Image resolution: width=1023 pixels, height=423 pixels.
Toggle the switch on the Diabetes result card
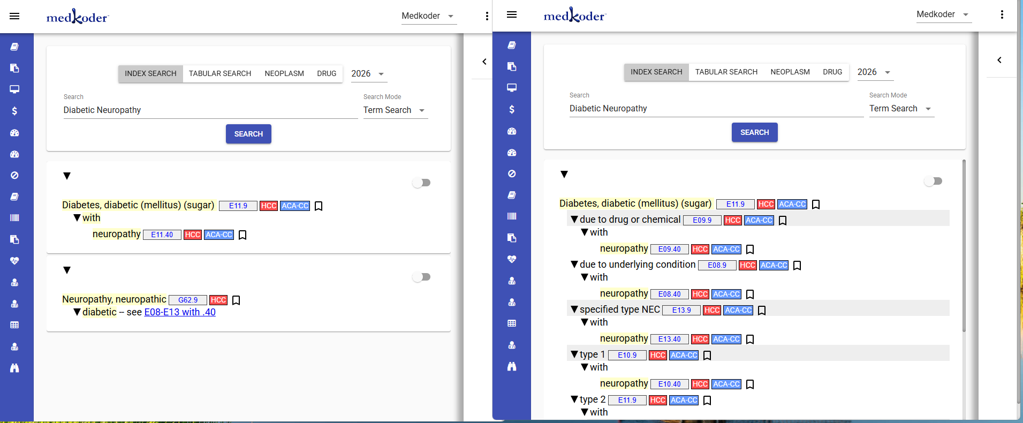click(x=421, y=183)
